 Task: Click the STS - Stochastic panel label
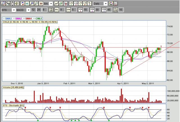(13, 105)
